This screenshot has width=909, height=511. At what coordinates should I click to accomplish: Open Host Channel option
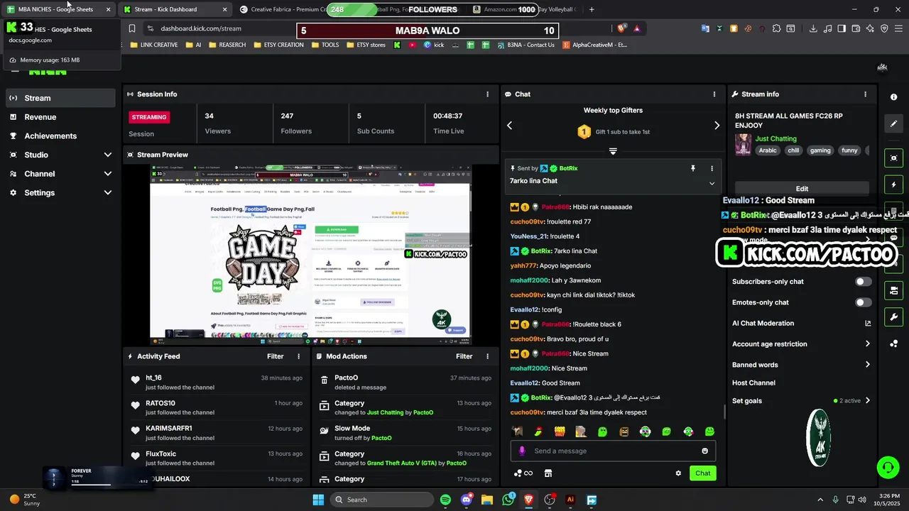[x=753, y=383]
